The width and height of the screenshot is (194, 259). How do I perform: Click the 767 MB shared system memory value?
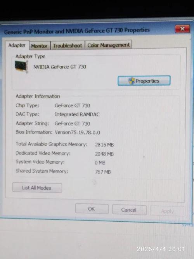tap(103, 172)
